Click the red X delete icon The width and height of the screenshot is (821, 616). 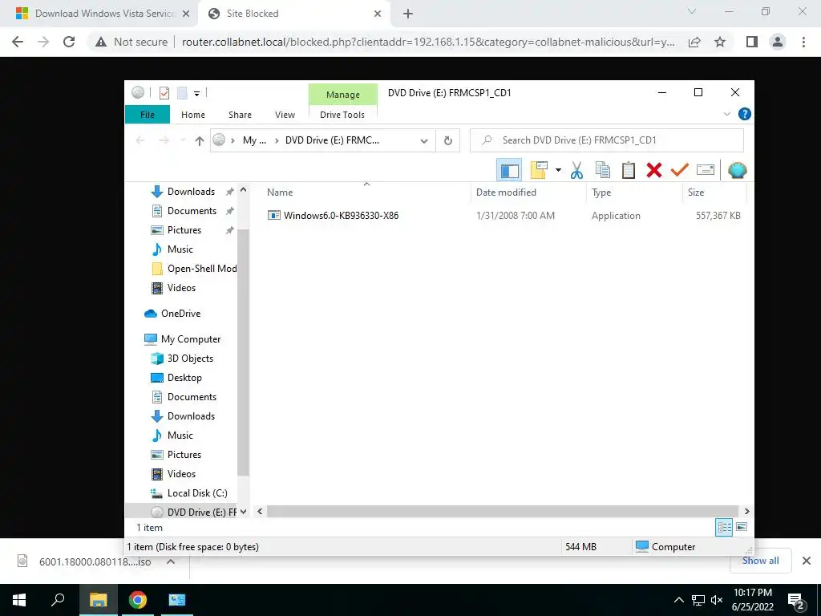click(654, 170)
